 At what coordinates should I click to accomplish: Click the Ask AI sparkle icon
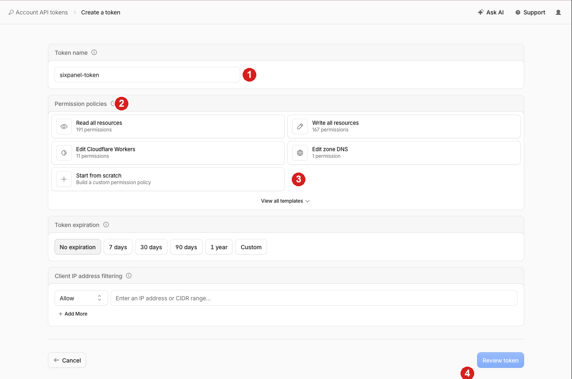[481, 12]
